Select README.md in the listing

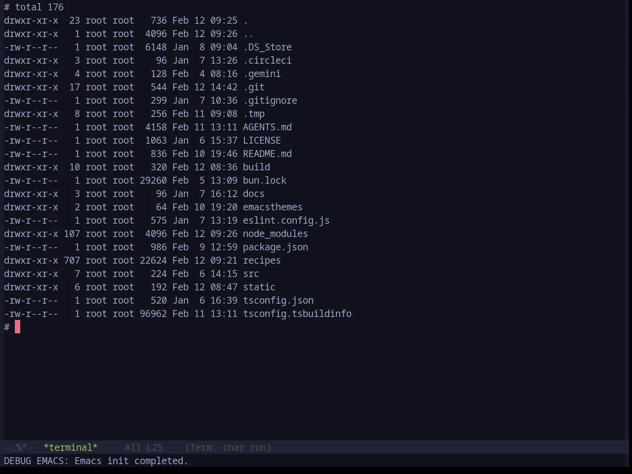pyautogui.click(x=267, y=154)
